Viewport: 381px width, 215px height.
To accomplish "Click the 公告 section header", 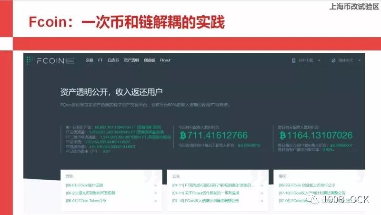I will (x=176, y=176).
